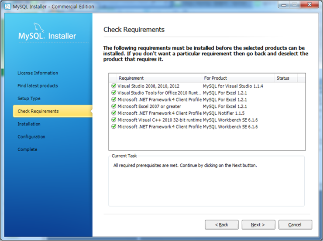The height and width of the screenshot is (241, 323).
Task: Select the Configuration step
Action: coord(31,137)
